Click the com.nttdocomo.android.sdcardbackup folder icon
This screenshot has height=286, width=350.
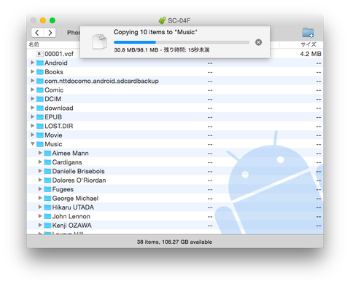click(x=40, y=81)
